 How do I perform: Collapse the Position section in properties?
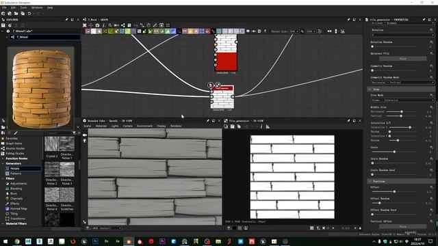370,181
